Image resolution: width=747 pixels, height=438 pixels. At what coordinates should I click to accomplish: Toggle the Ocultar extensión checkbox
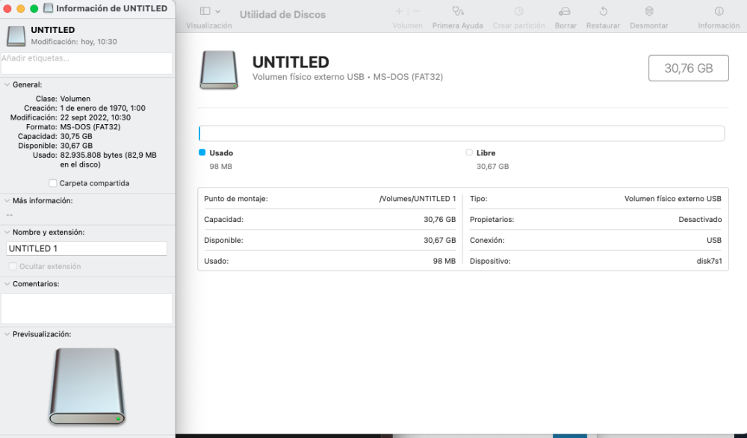click(13, 266)
